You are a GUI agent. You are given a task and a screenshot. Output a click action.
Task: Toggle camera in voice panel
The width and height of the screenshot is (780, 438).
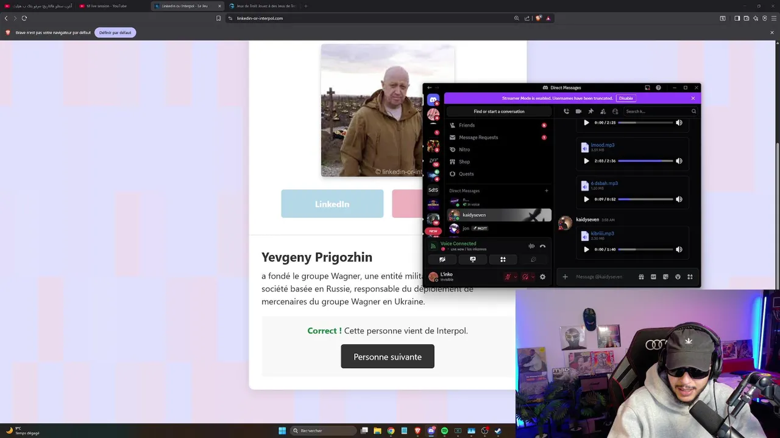click(442, 259)
